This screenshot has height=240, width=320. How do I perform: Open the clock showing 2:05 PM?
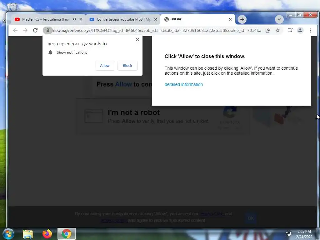(x=304, y=234)
